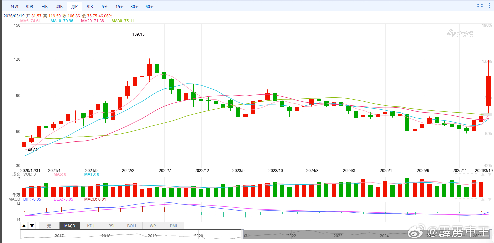Click the DEA: -3.05 value
494x243 pixels.
point(63,199)
